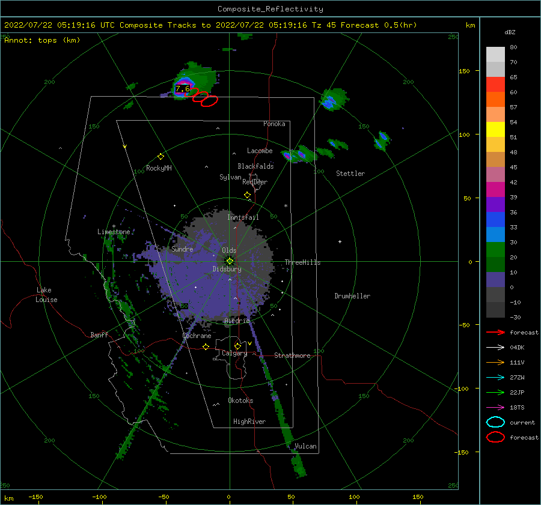Click the Ponoka city label

coord(274,124)
